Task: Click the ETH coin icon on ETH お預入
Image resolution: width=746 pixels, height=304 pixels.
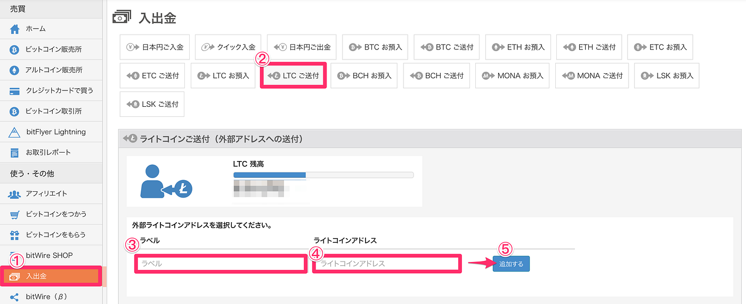Action: point(498,47)
